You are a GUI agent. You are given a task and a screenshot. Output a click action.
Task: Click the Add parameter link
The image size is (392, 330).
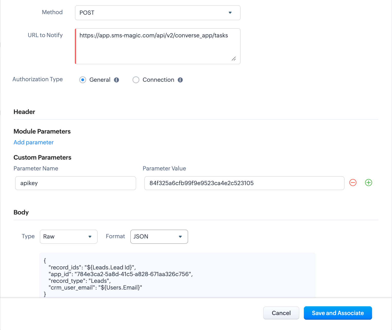pyautogui.click(x=33, y=142)
